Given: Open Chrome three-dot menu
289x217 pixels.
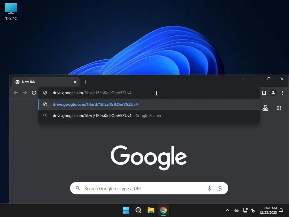Looking at the screenshot, I should coord(282,93).
